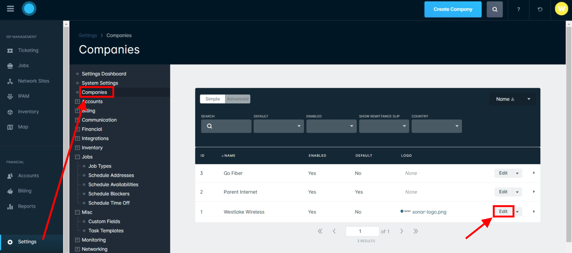Viewport: 572px width, 253px height.
Task: Open the Default filter dropdown
Action: click(279, 126)
